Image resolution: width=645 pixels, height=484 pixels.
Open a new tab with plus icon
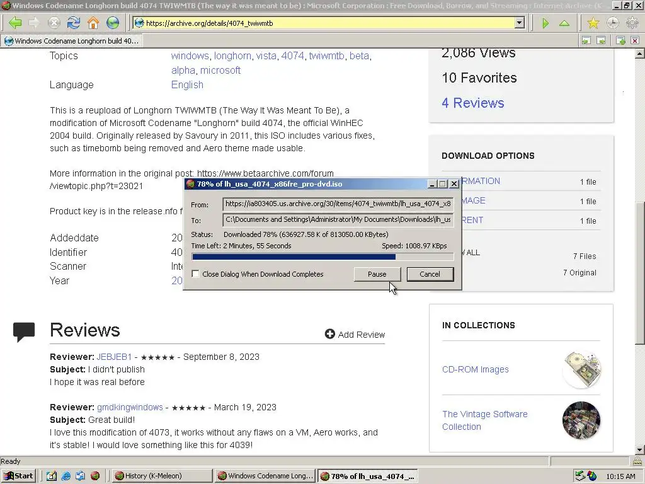click(x=620, y=40)
